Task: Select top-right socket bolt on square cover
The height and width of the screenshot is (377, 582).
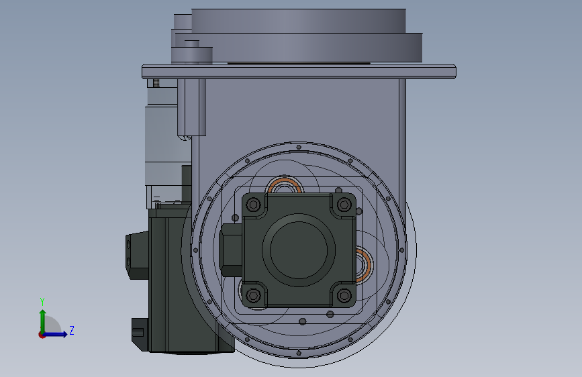Action: 344,205
